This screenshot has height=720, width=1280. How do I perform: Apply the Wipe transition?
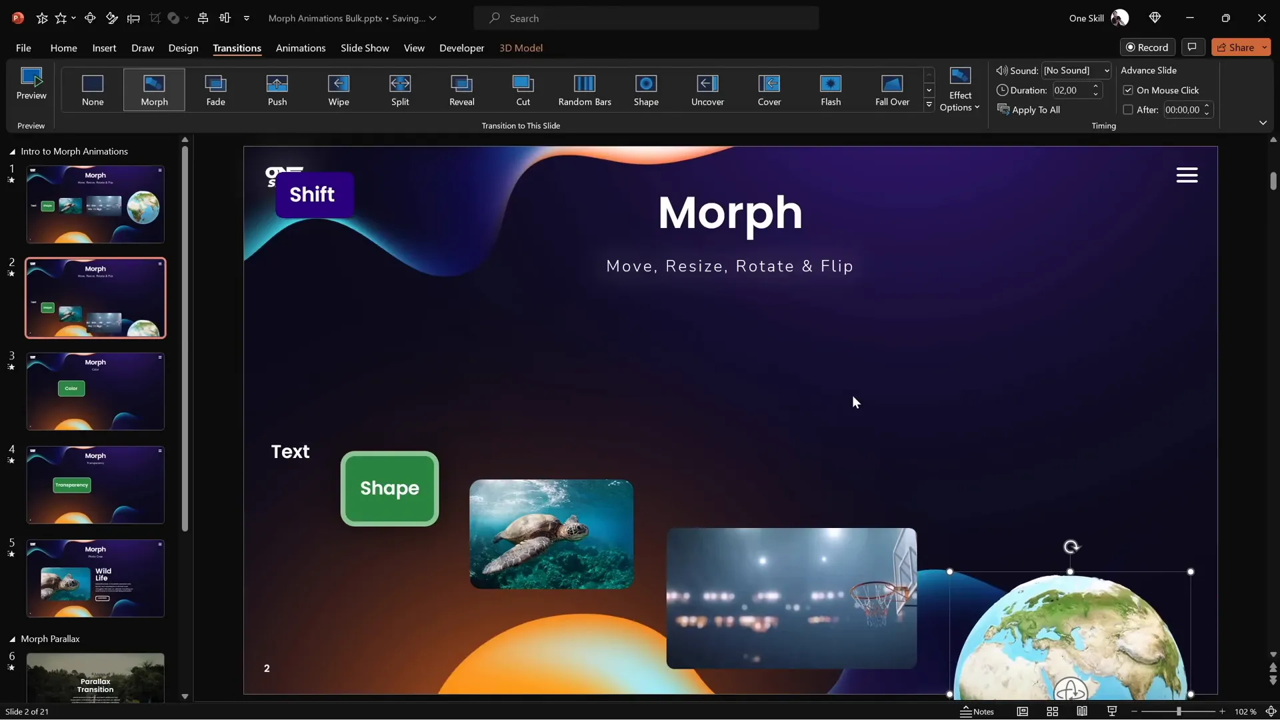point(339,89)
